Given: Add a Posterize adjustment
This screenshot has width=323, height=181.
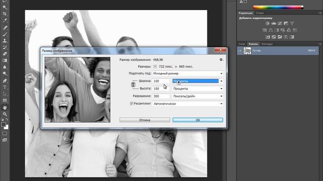Looking at the screenshot, I should coord(274,37).
